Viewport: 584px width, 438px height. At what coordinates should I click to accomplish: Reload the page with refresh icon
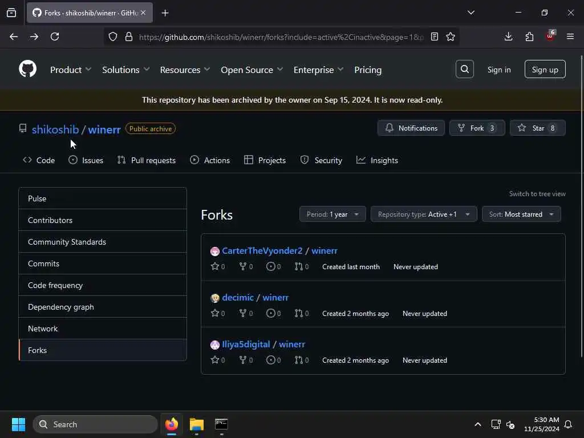coord(55,36)
